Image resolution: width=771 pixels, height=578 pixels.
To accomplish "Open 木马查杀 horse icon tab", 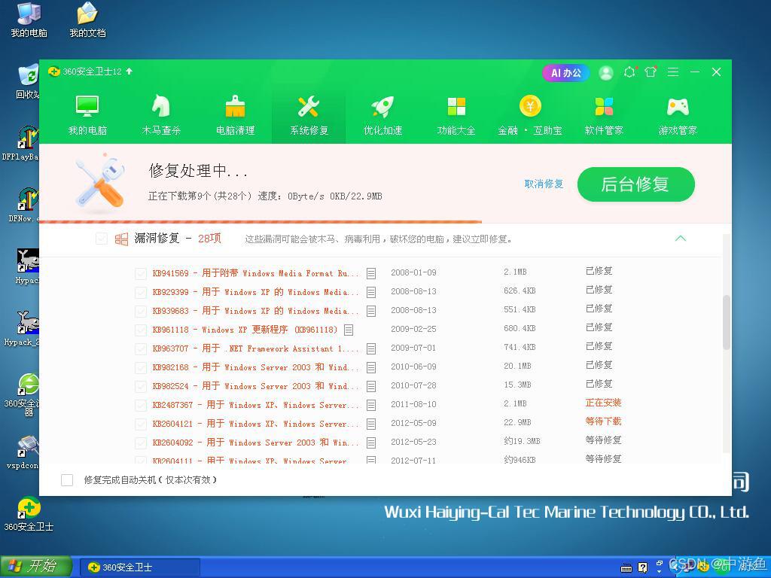I will [x=161, y=115].
